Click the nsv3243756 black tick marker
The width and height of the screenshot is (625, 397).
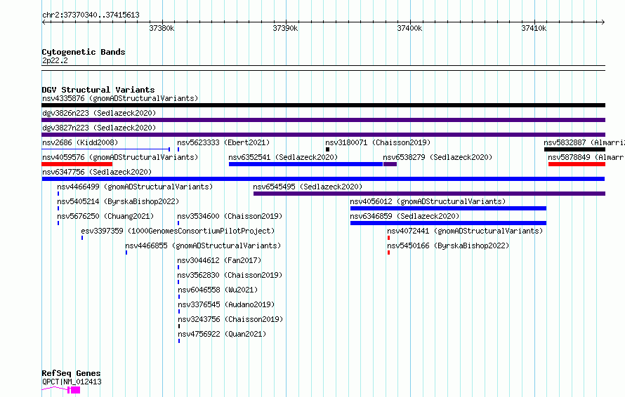(x=179, y=327)
